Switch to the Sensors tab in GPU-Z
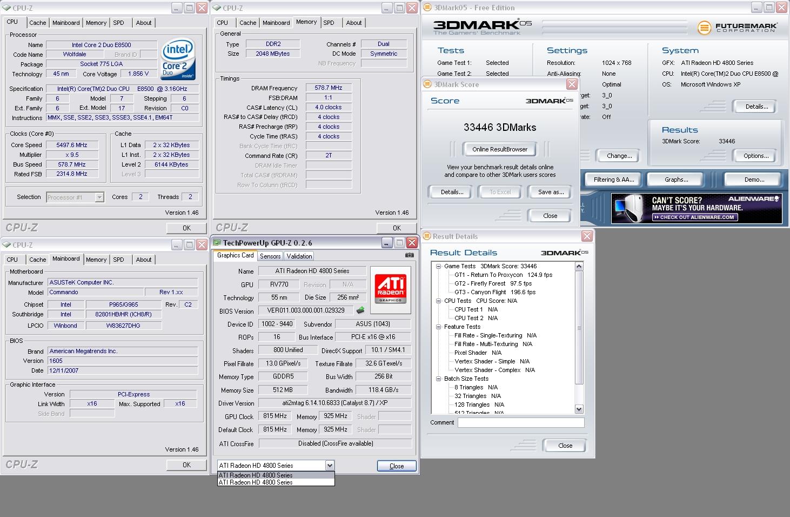This screenshot has height=517, width=790. click(270, 256)
